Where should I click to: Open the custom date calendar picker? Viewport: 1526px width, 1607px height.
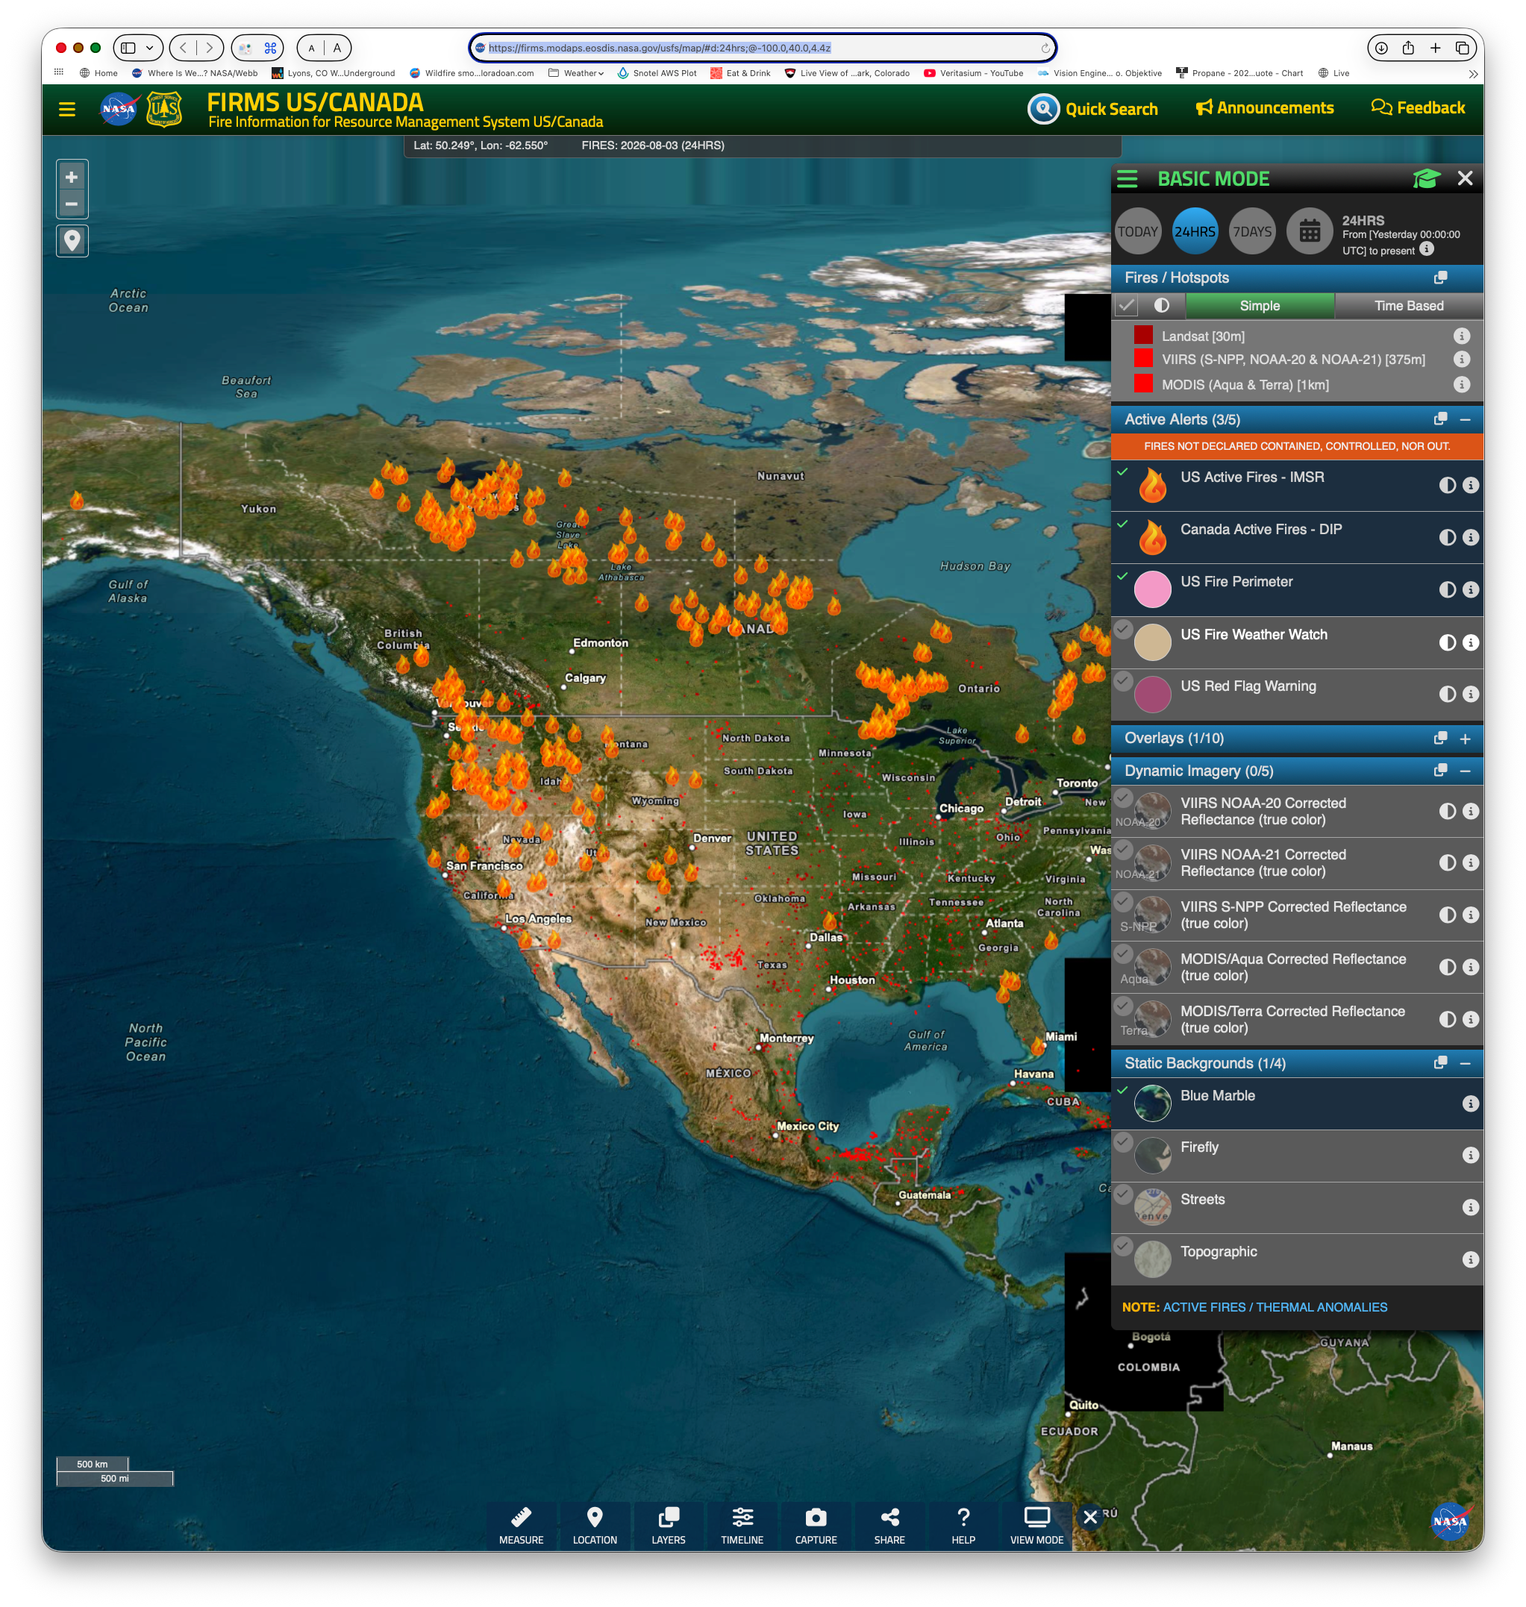click(1310, 232)
